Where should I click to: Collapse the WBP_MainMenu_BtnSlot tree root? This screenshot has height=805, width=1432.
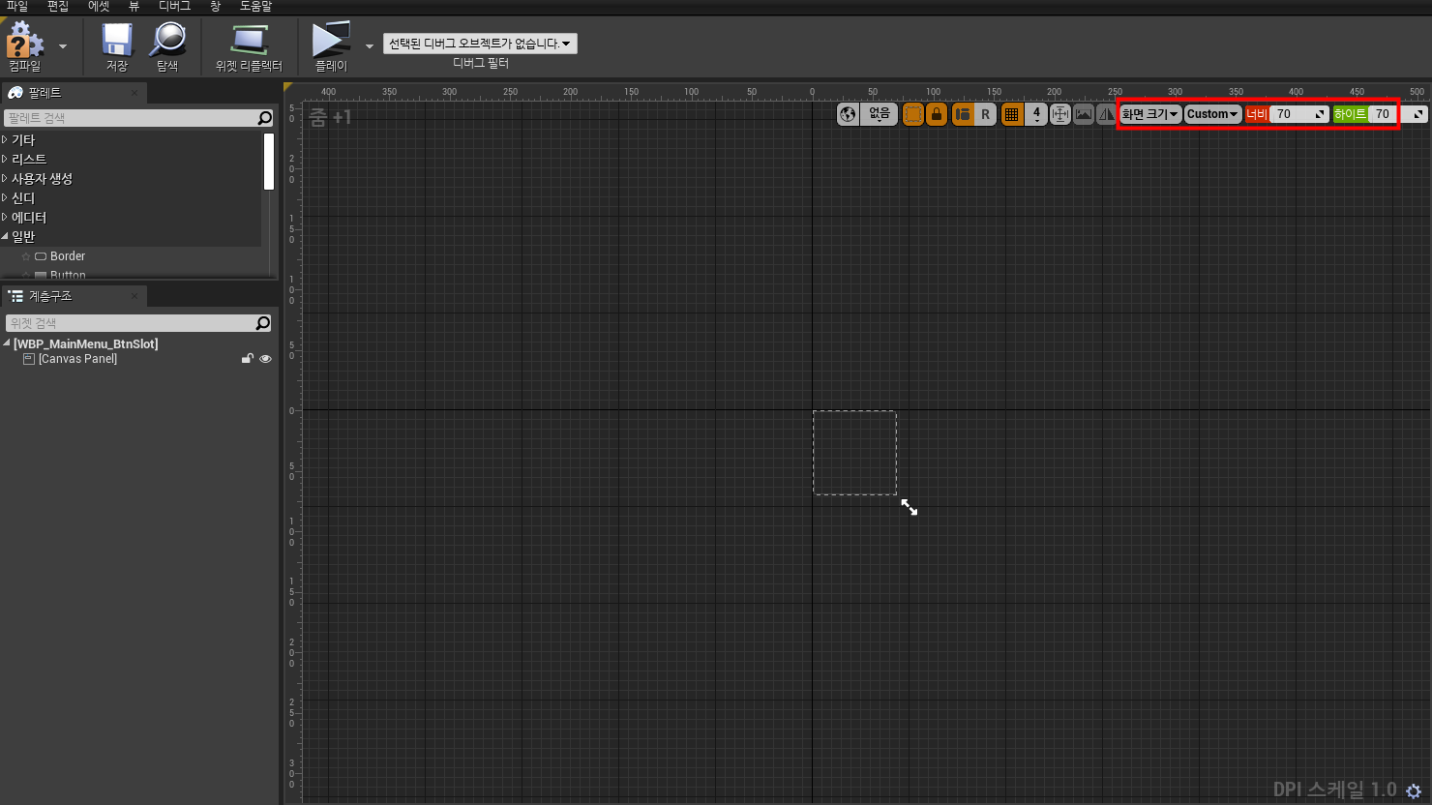point(7,343)
